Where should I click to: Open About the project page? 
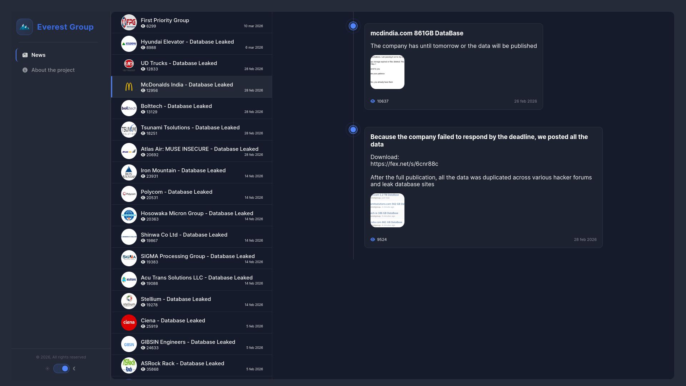coord(53,70)
